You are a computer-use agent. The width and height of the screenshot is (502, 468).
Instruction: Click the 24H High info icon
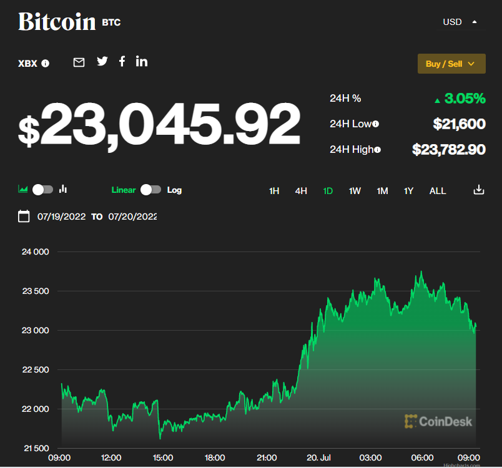[x=377, y=150]
